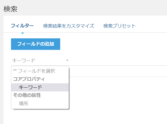Switch to the フィルター tab
Screen dimensions: 167x124
[x=22, y=26]
